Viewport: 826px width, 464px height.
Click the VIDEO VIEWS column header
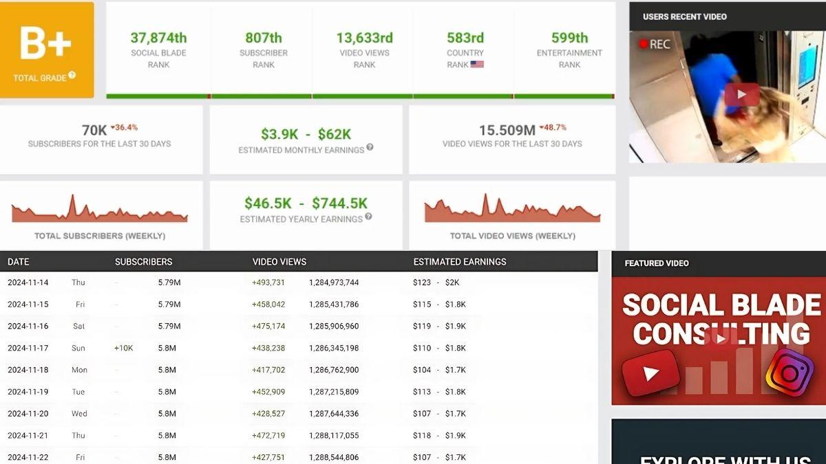279,262
